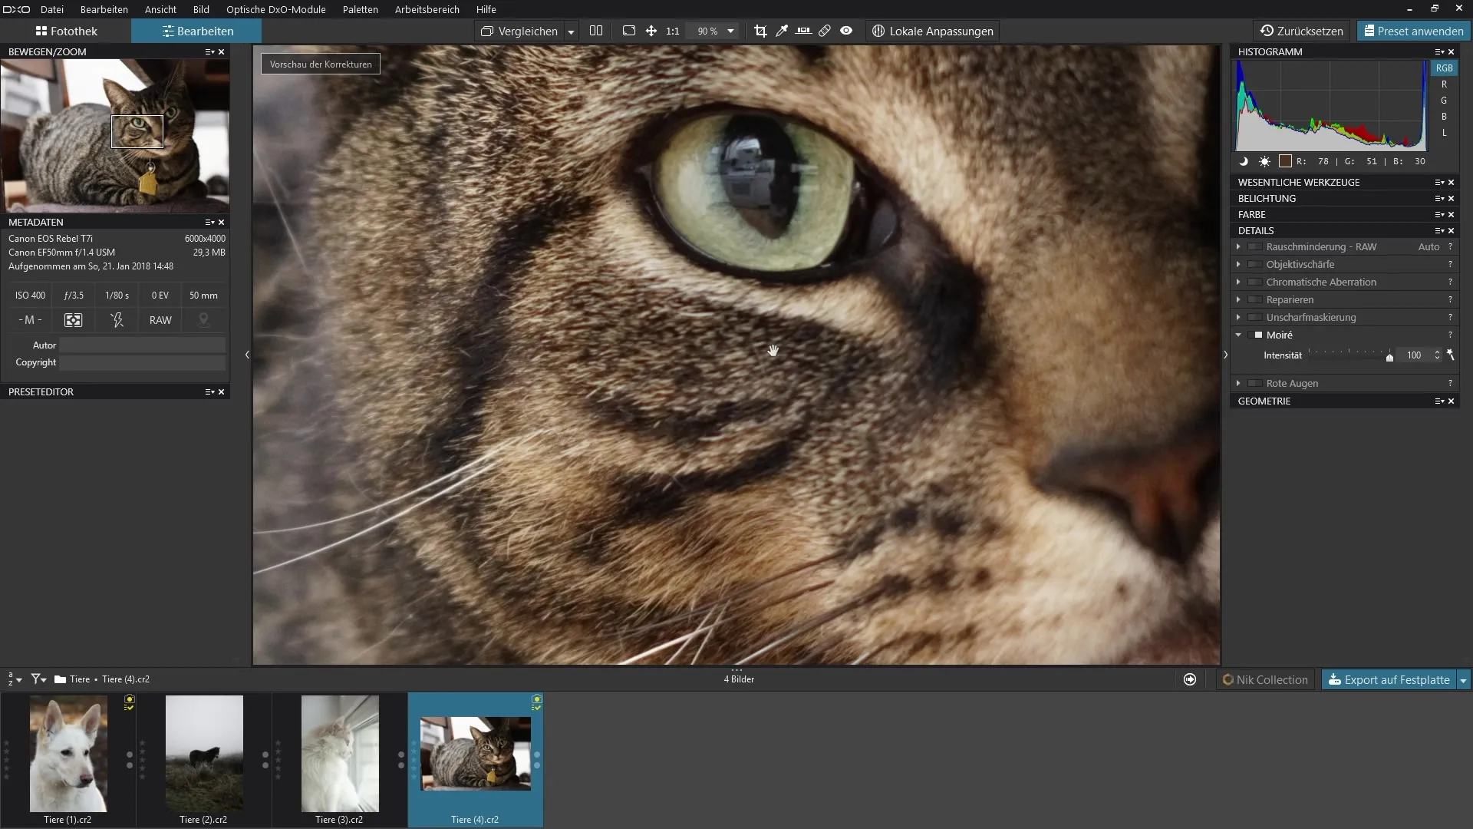Open Optische DxO-Module menu
The height and width of the screenshot is (829, 1473).
point(275,9)
